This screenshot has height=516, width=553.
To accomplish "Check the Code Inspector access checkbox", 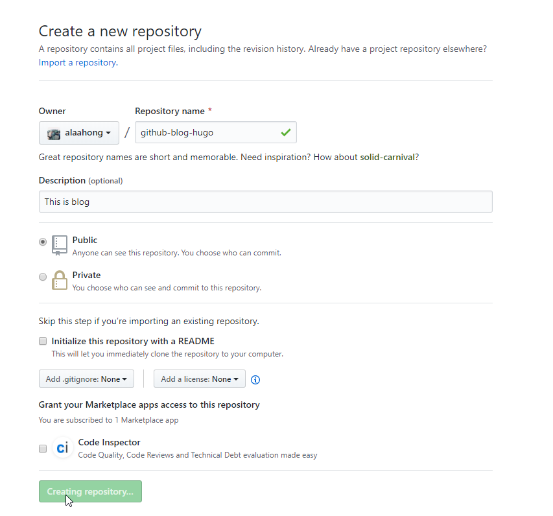I will (x=43, y=449).
